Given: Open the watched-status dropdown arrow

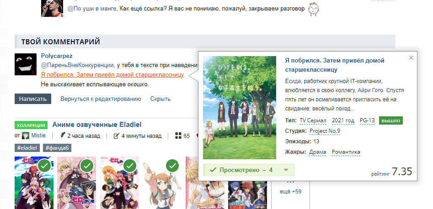Looking at the screenshot, I should (x=286, y=170).
